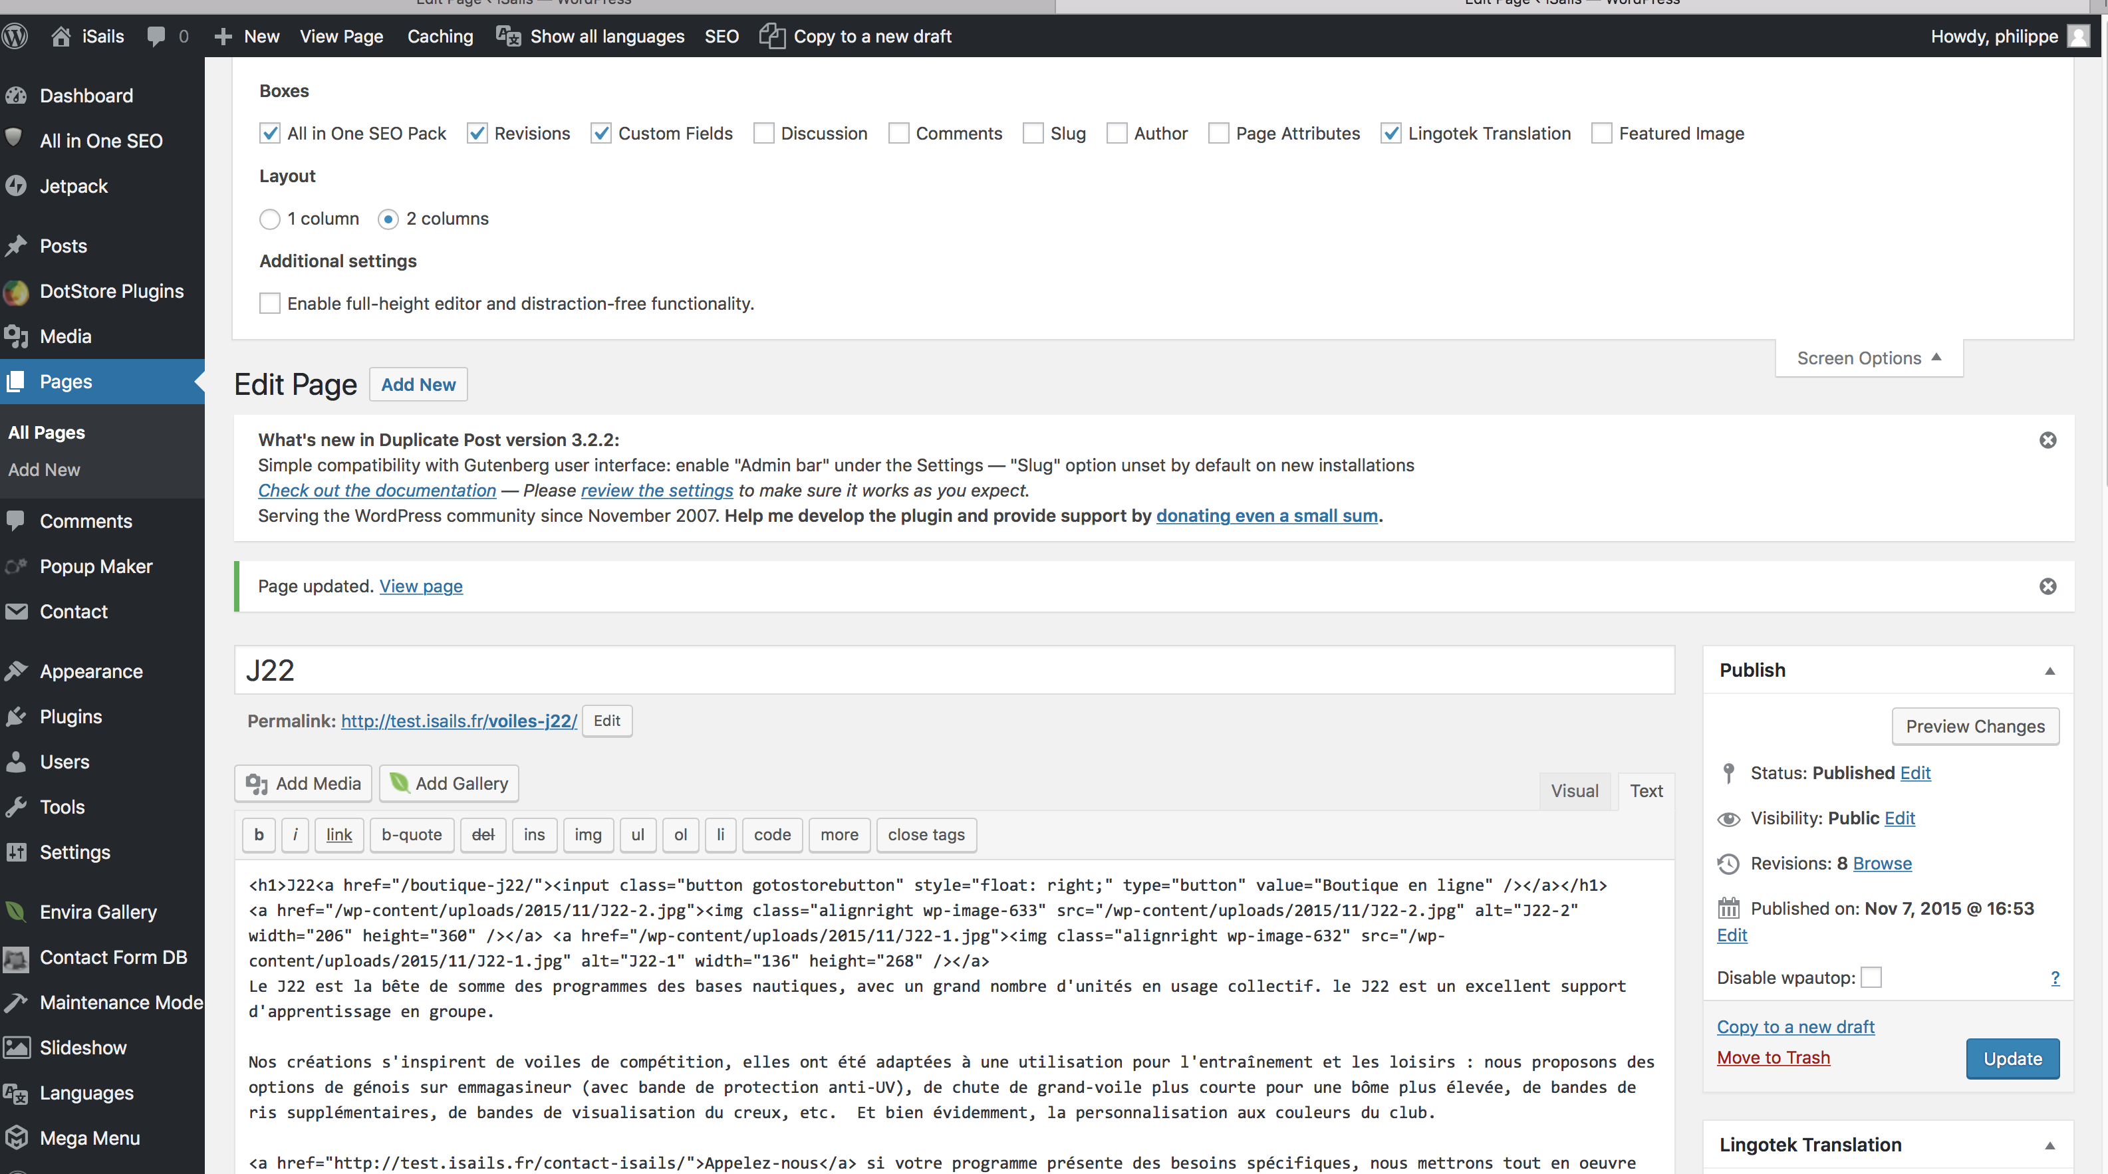
Task: Click the Tools wrench icon
Action: 15,806
